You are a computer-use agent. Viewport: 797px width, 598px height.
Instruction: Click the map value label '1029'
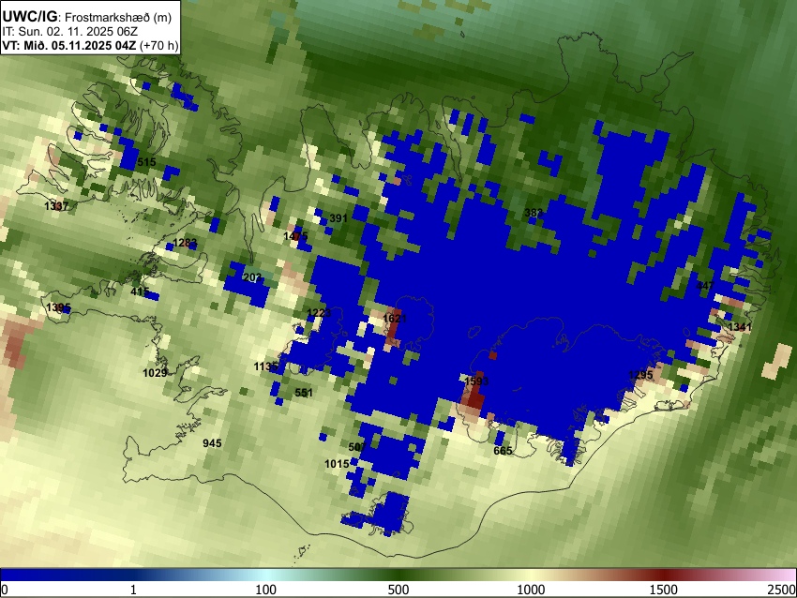tap(155, 373)
